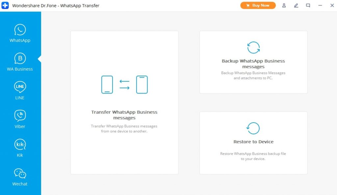
Task: Click the 'Kik' sidebar label
Action: pyautogui.click(x=20, y=155)
